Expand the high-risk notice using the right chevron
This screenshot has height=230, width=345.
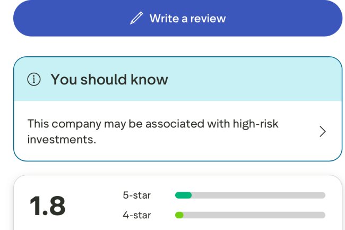322,132
